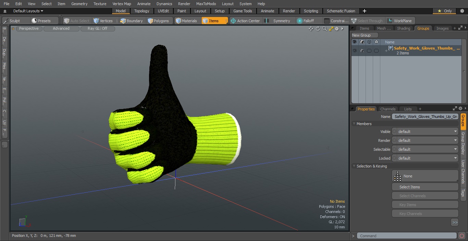468x241 pixels.
Task: Collapse the Selection & Keying section
Action: (354, 166)
